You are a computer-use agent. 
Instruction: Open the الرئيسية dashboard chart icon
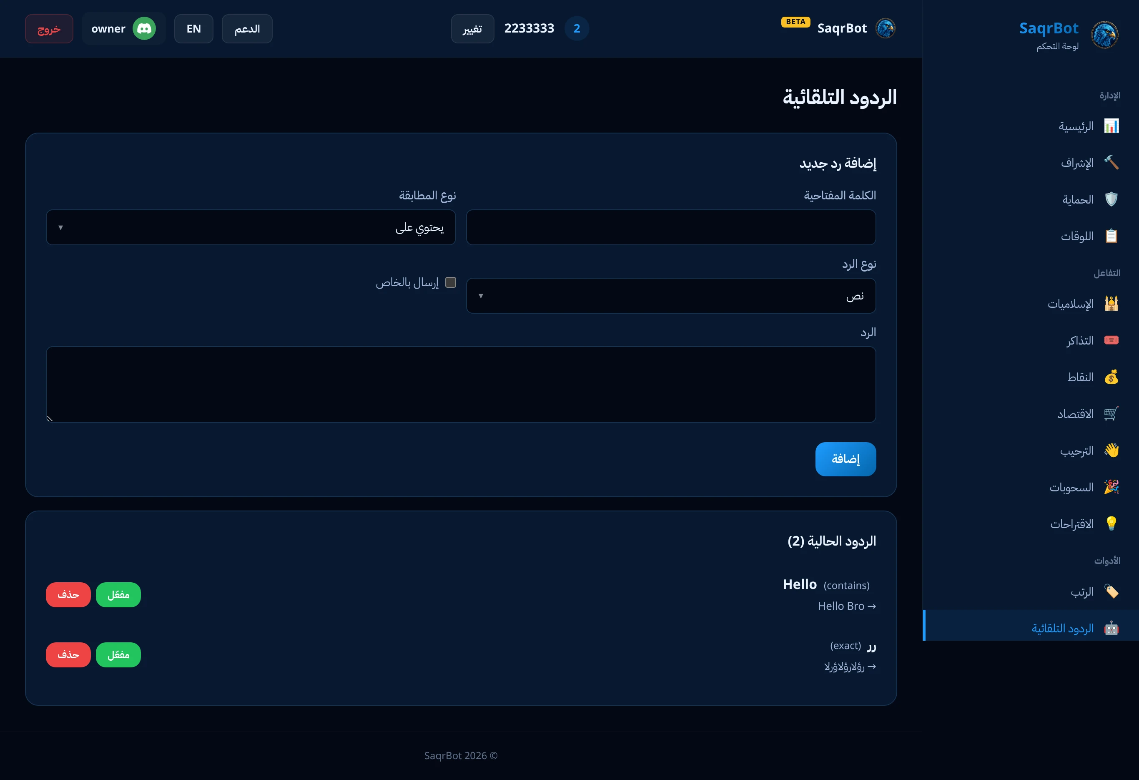[1111, 126]
